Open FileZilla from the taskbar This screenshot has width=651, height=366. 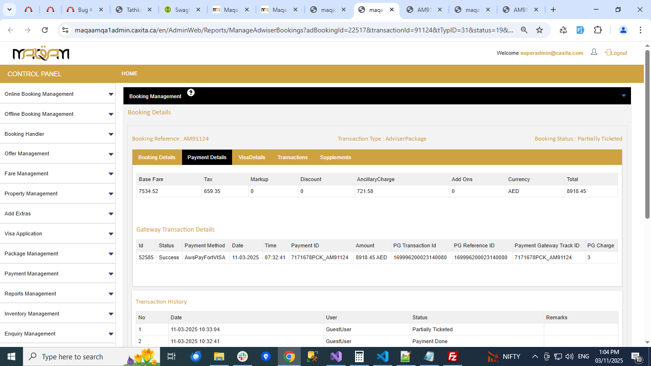(x=453, y=356)
